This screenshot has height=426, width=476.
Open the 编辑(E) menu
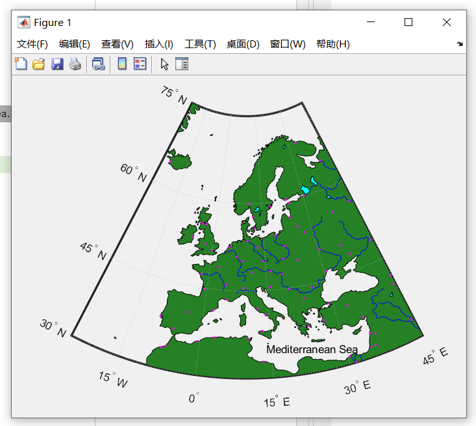[x=75, y=44]
